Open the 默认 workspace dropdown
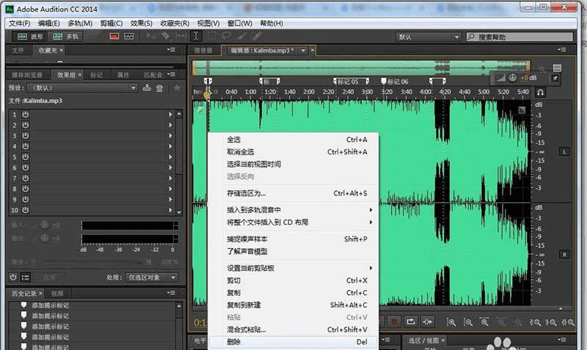587x350 pixels. tap(424, 36)
